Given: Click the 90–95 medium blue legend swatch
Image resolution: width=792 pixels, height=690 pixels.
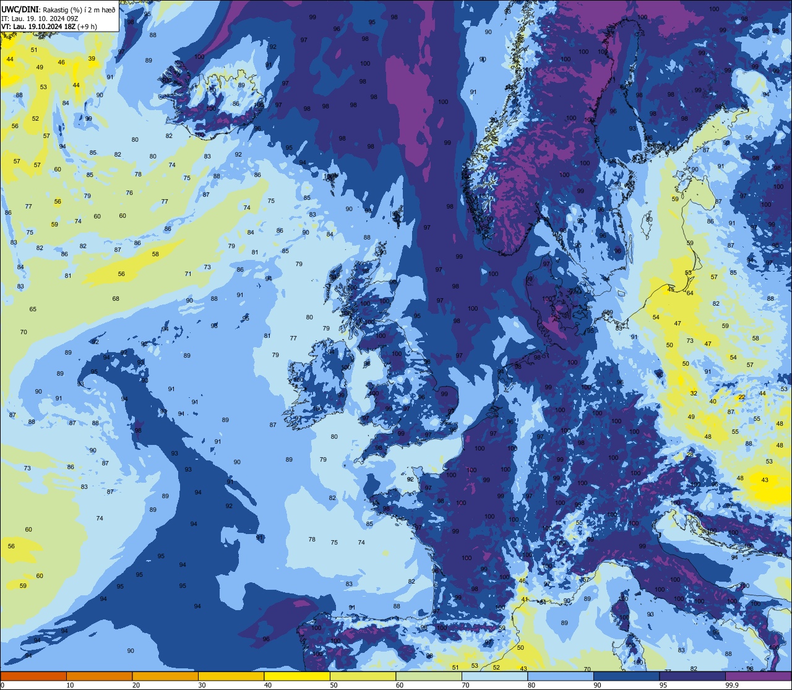Looking at the screenshot, I should coord(626,676).
